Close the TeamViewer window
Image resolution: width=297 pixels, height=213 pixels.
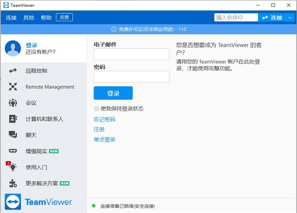[x=289, y=5]
